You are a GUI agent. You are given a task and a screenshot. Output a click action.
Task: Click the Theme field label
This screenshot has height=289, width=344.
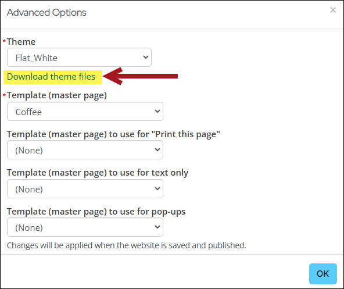[x=21, y=41]
